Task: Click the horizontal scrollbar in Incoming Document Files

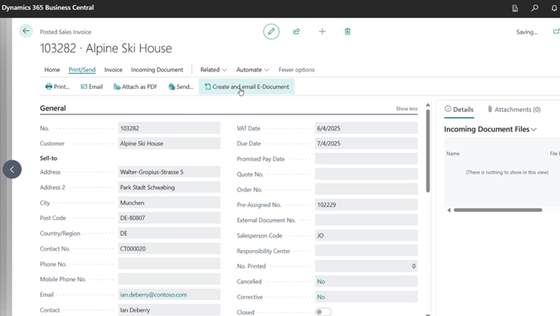Action: [497, 210]
